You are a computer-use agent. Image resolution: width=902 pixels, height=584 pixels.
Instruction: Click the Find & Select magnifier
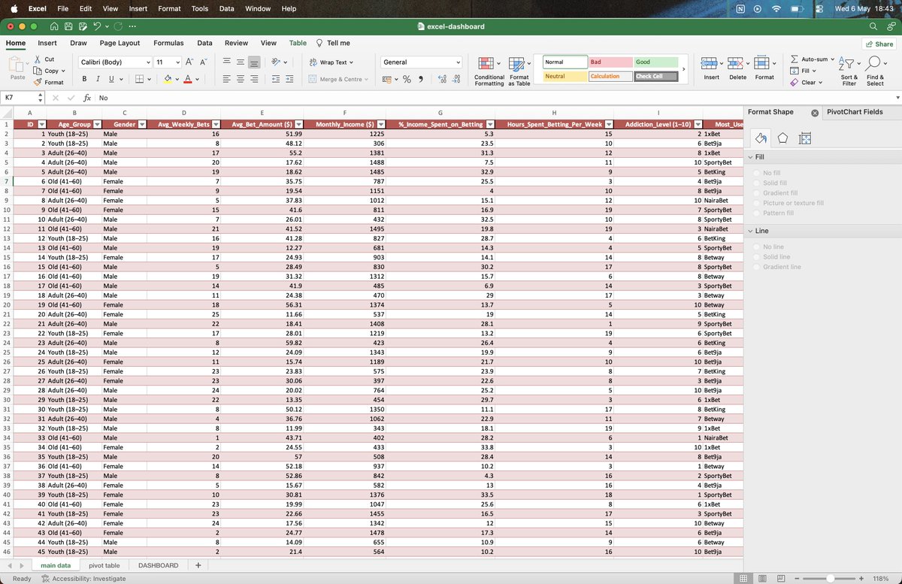tap(873, 65)
